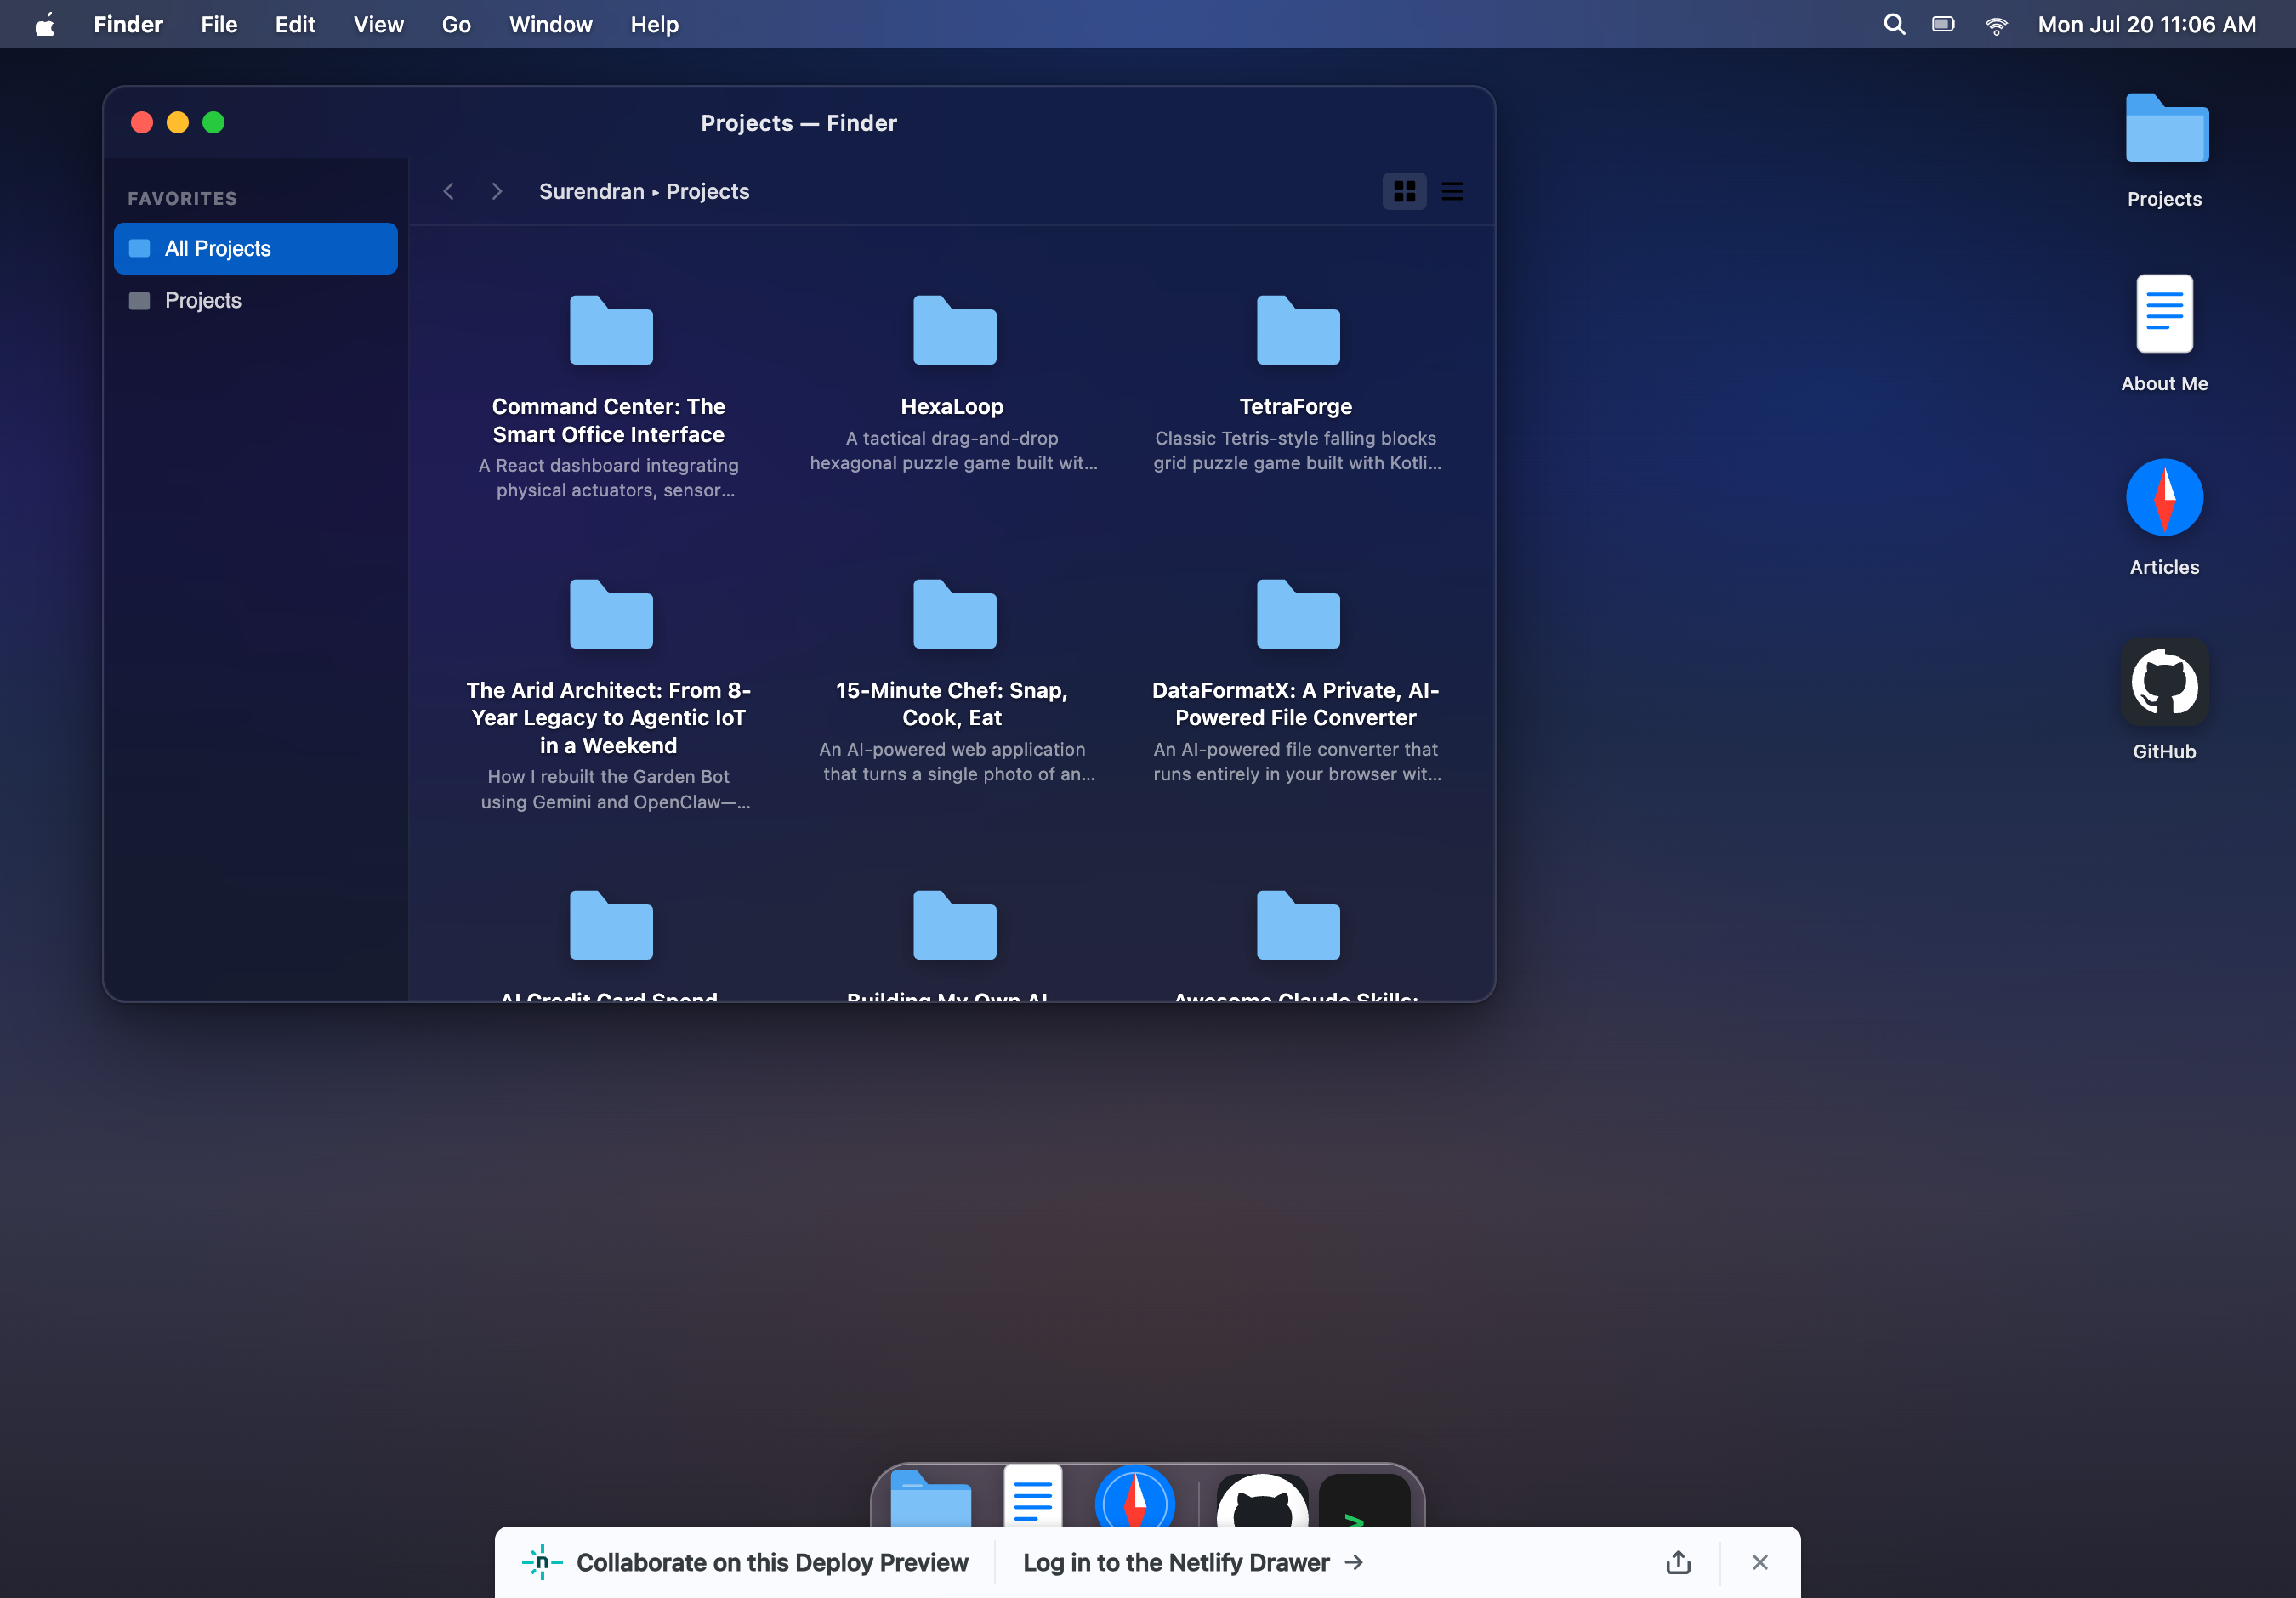Open the Finder menu in the menu bar

(128, 24)
